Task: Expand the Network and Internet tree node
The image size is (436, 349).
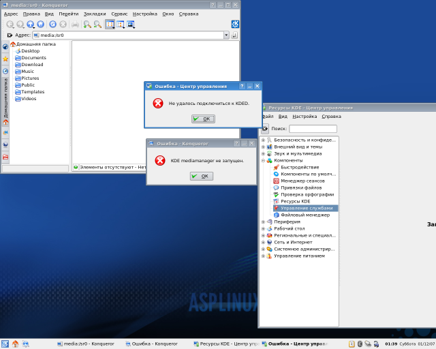Action: point(263,242)
